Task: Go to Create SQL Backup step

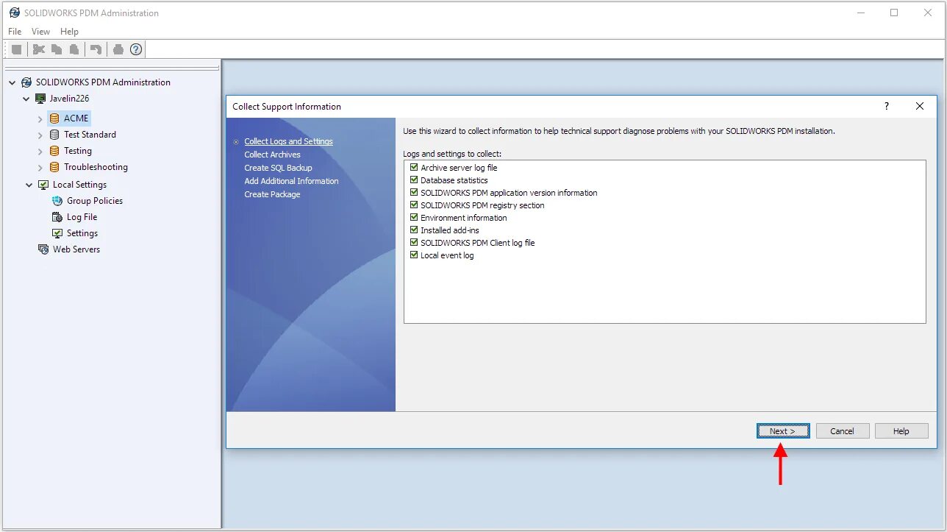Action: pyautogui.click(x=278, y=168)
